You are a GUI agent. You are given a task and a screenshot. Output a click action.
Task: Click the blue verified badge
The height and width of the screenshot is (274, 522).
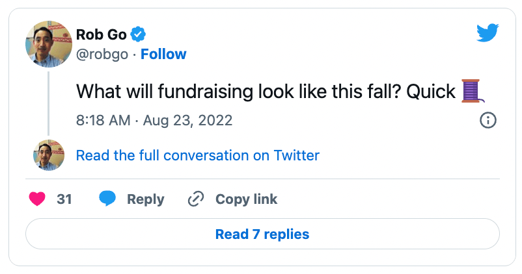[x=139, y=33]
